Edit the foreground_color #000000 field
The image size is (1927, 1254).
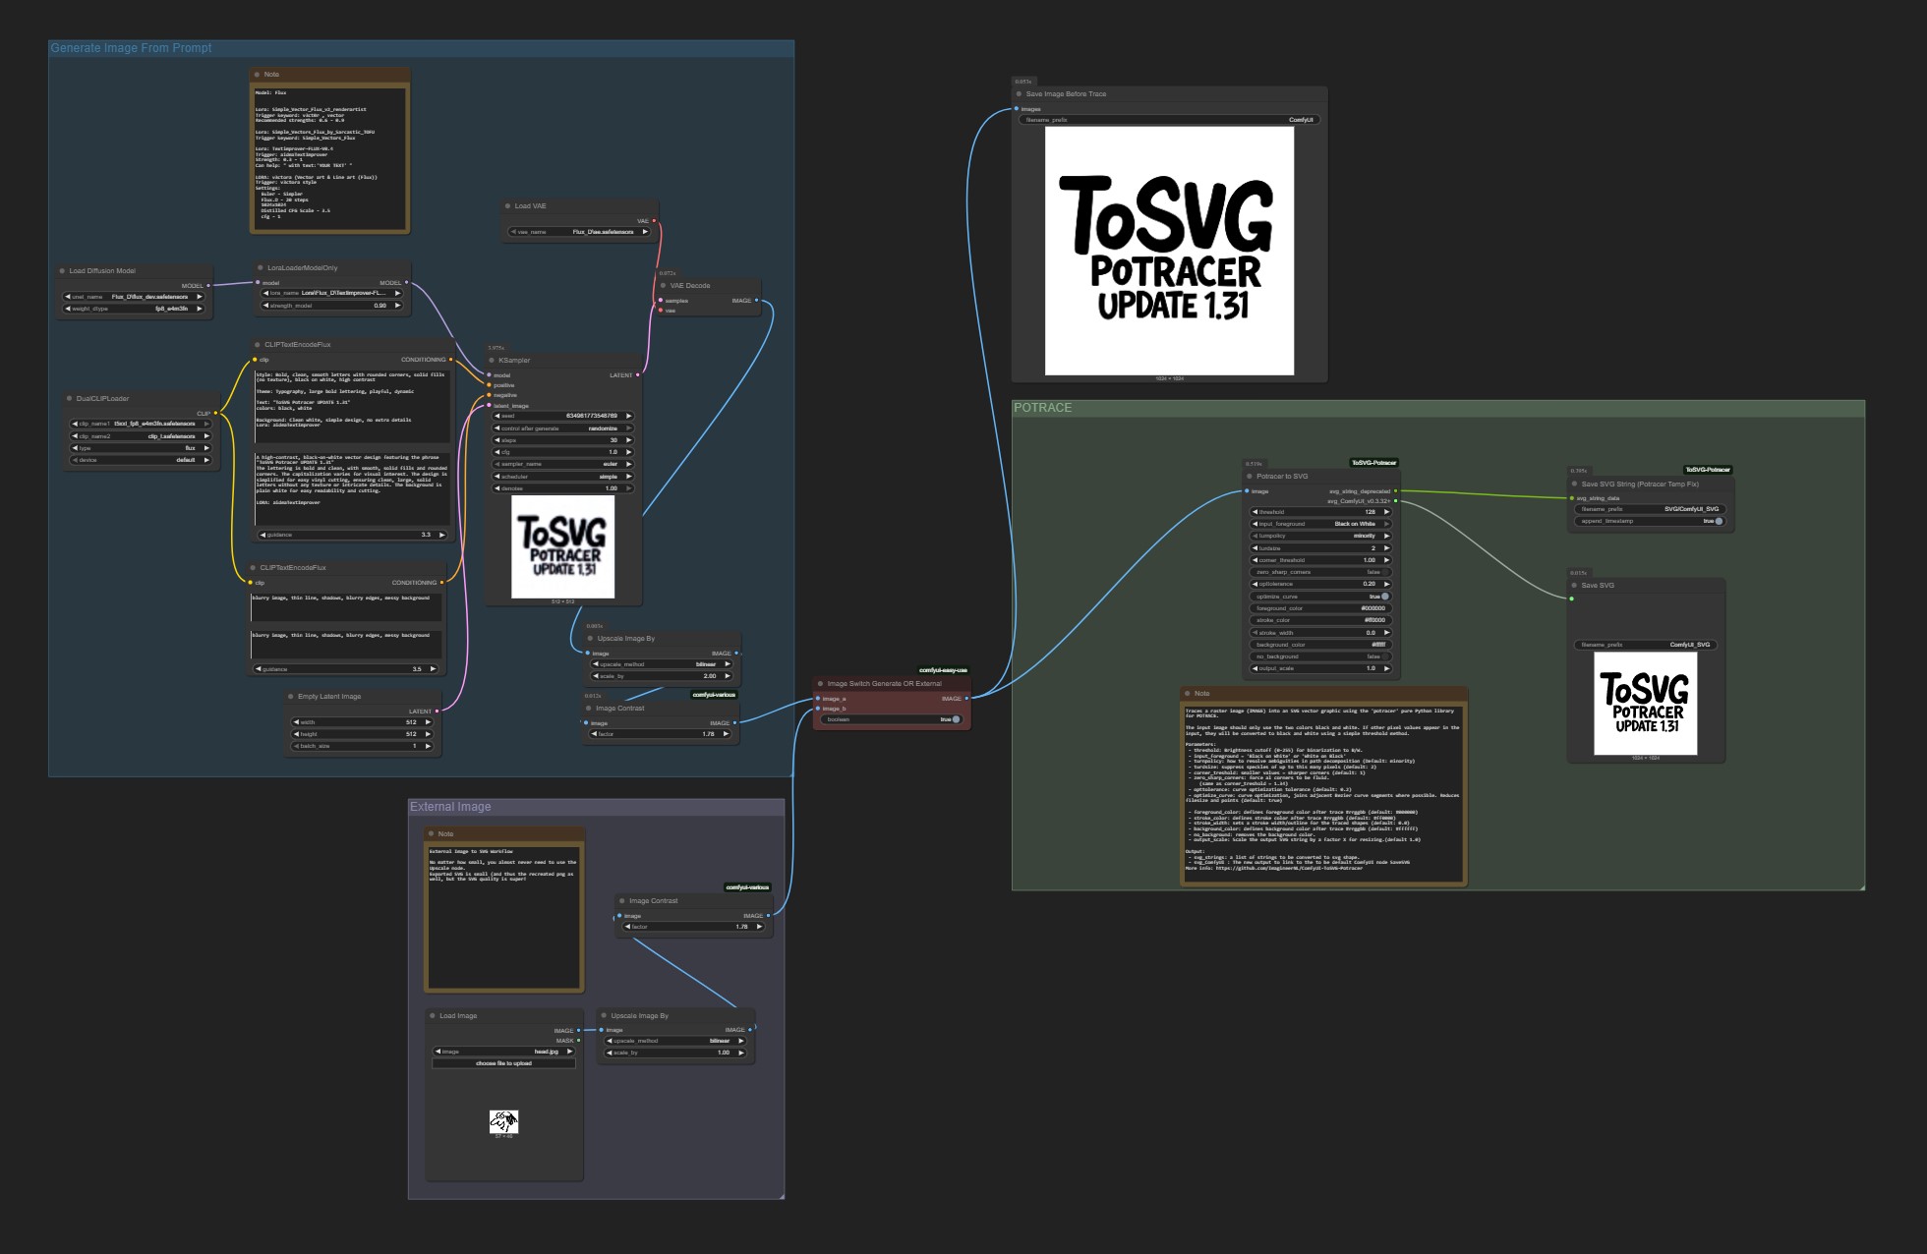[x=1320, y=608]
